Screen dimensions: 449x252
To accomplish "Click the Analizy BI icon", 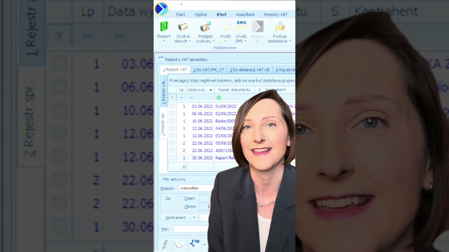I will coord(257,27).
